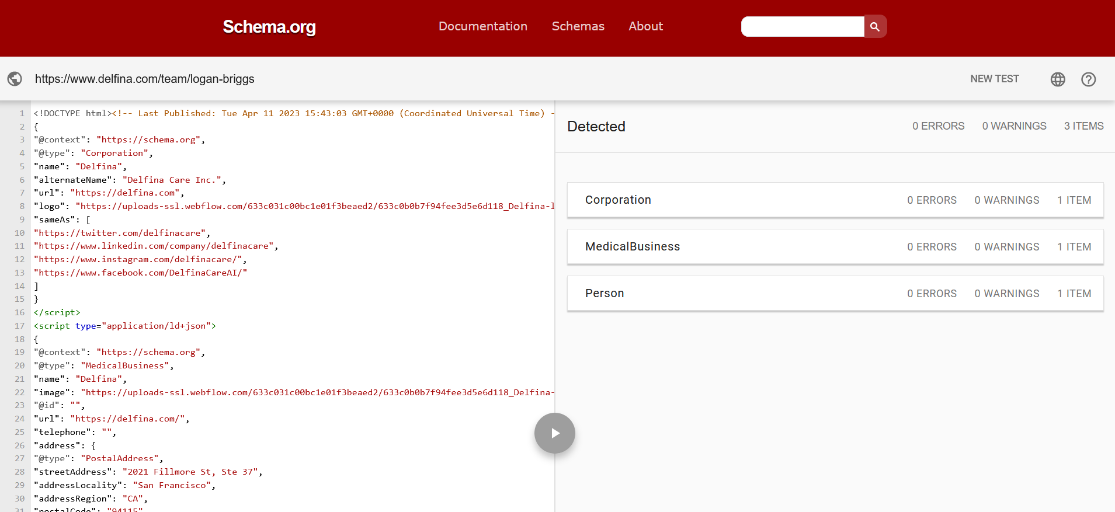Click the "sameAs" array code line

[62, 220]
